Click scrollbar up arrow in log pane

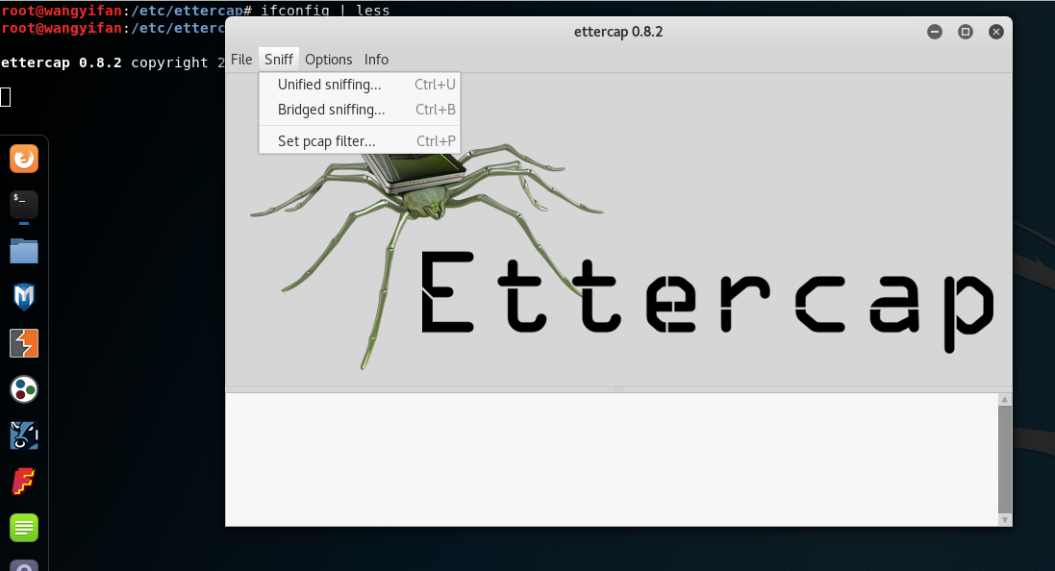coord(1005,399)
